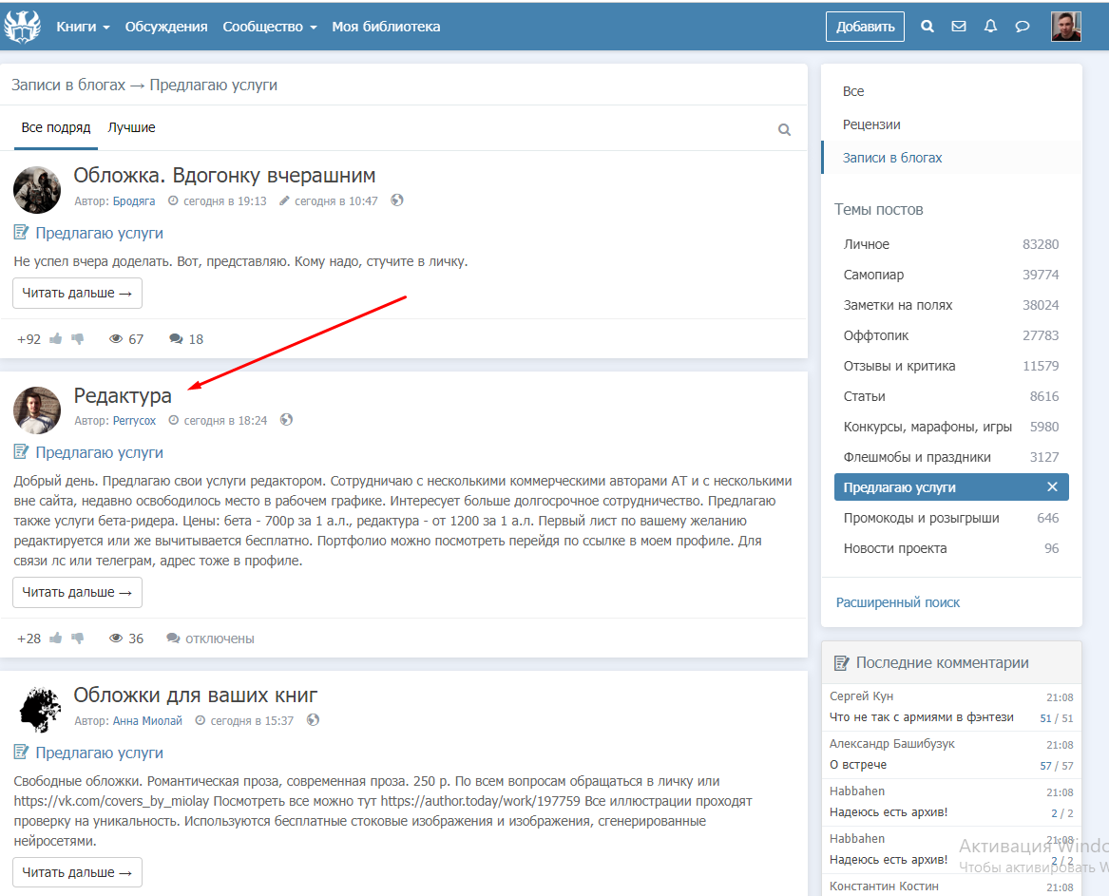Open Бродяга's avatar picture
1109x896 pixels.
point(37,190)
